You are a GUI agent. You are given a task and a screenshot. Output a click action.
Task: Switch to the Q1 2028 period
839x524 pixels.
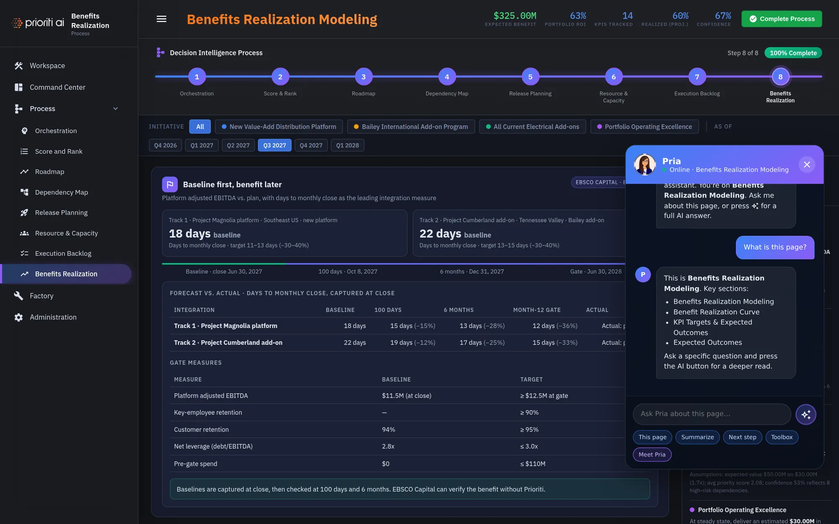(x=347, y=145)
